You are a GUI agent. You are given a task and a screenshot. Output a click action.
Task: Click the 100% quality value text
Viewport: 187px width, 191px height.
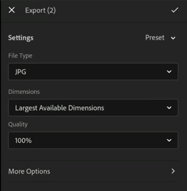pyautogui.click(x=23, y=141)
